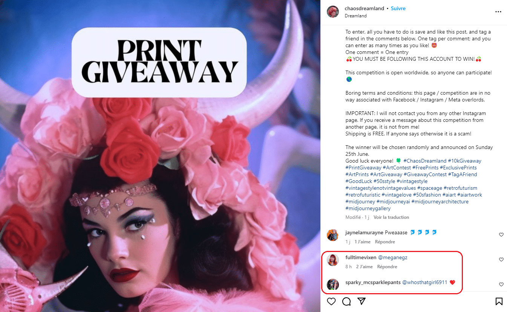View the 2 J'aime likes on fulltimevixen's comment
The image size is (507, 312).
tap(364, 267)
